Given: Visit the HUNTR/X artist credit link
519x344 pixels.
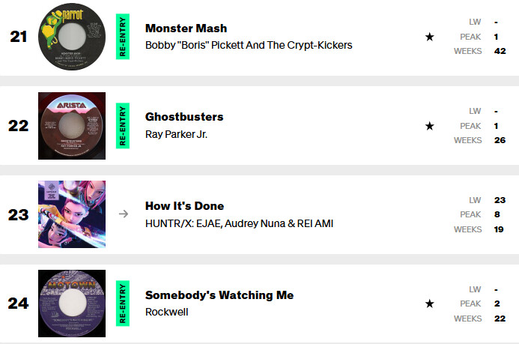Looking at the screenshot, I should click(x=239, y=223).
